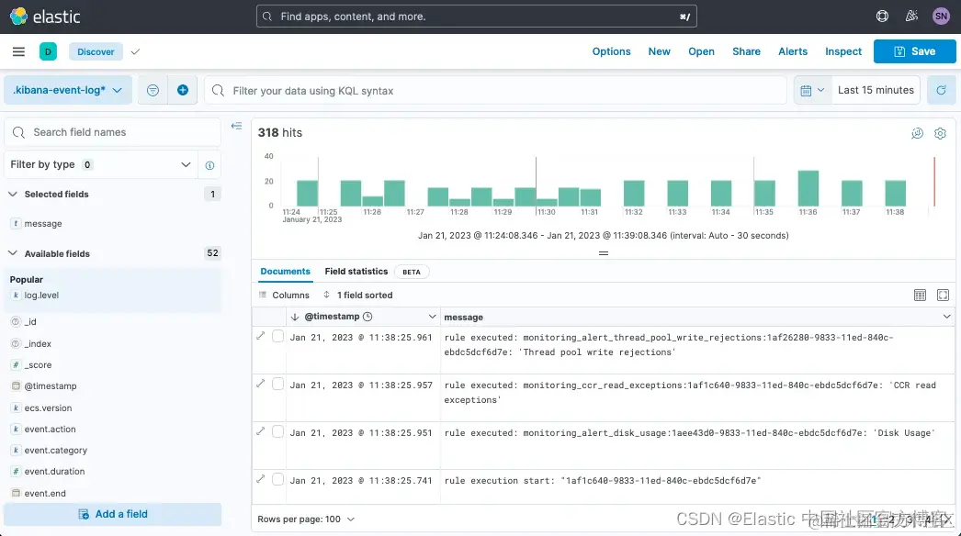Collapse the field sidebar with arrow icon

coord(236,126)
